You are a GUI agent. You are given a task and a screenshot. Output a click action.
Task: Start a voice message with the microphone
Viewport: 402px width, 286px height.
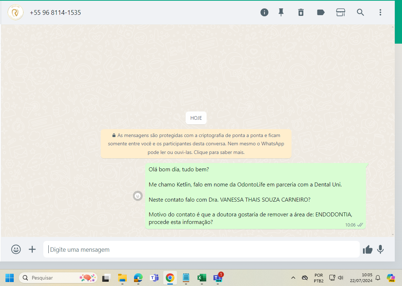click(x=380, y=249)
